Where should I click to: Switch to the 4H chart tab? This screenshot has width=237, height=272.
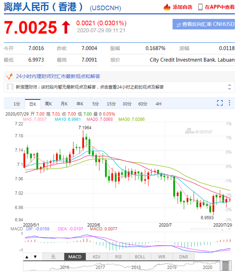159,104
